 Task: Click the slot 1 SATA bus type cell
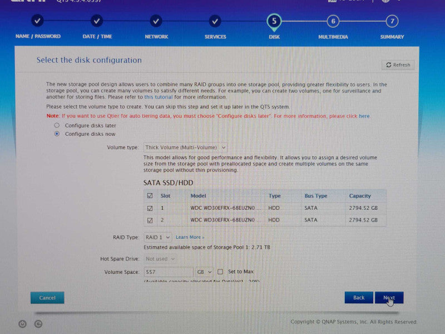pyautogui.click(x=311, y=208)
